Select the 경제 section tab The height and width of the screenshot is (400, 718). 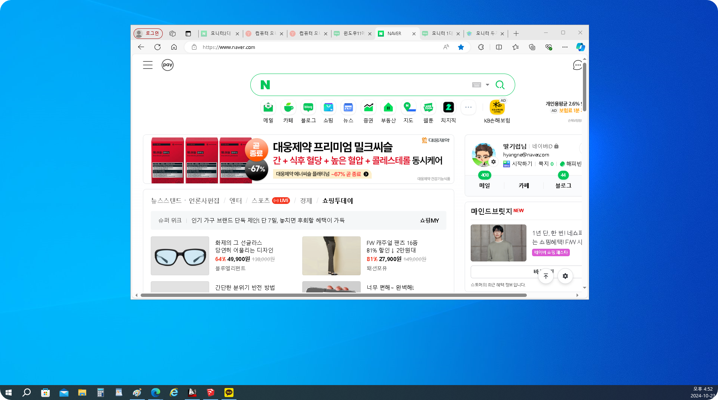click(306, 201)
